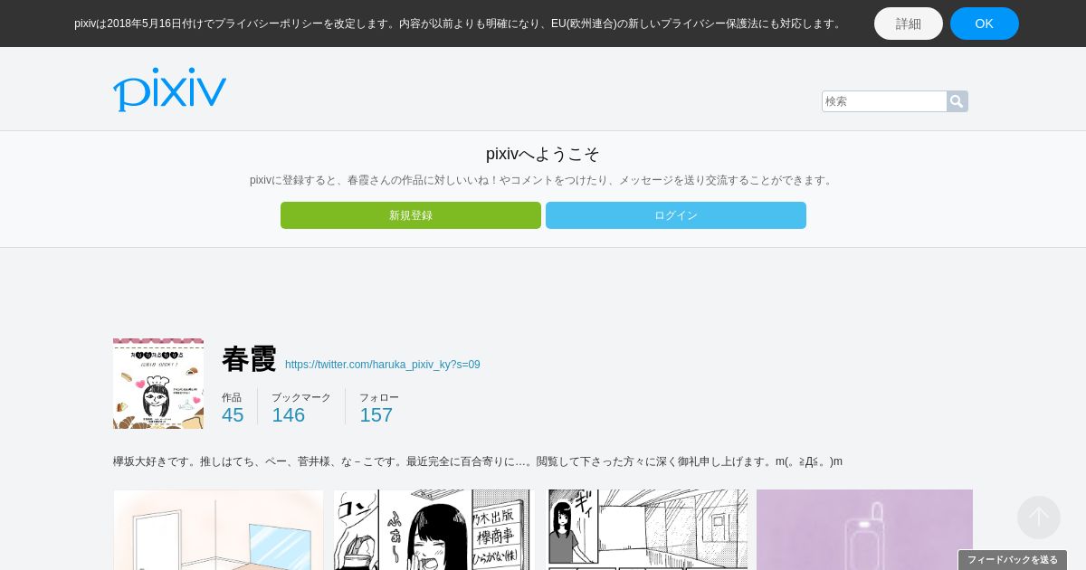The height and width of the screenshot is (570, 1086).
Task: Dismiss privacy notice with OK button
Action: [985, 24]
